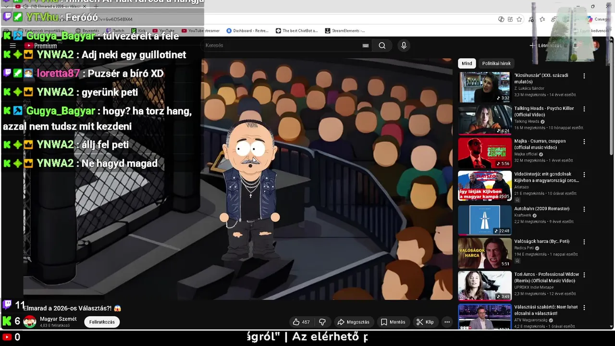Open The best ChatBot bookmark

[297, 31]
